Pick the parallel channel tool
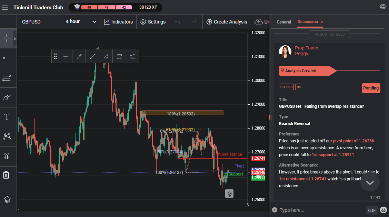 (x=106, y=56)
